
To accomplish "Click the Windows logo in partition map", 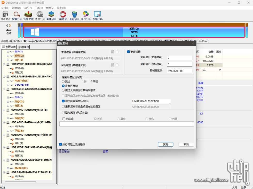I will click(35, 32).
